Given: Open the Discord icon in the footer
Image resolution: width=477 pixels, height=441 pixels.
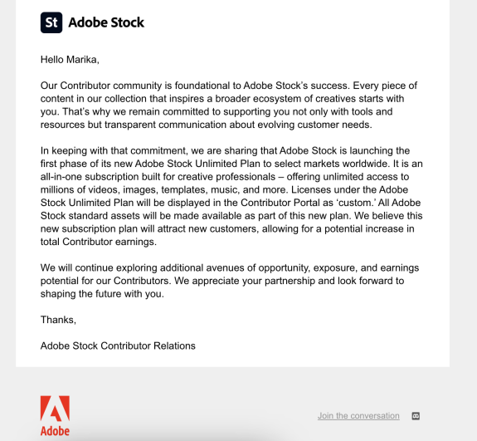Looking at the screenshot, I should (416, 416).
